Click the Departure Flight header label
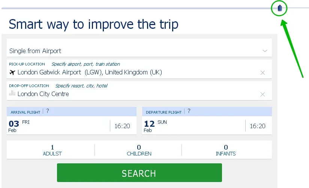 pos(163,112)
